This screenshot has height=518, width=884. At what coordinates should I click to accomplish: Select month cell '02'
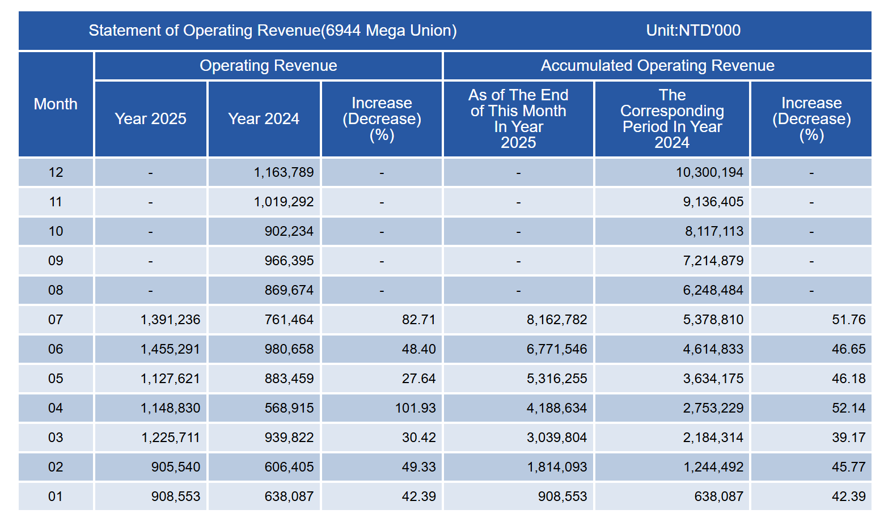56,467
